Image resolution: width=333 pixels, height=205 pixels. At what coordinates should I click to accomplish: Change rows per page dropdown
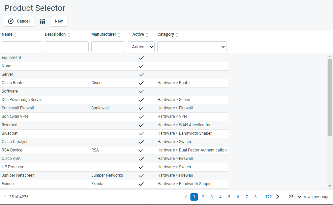[295, 197]
